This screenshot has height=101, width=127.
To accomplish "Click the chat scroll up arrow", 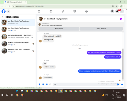I will pos(123,33).
